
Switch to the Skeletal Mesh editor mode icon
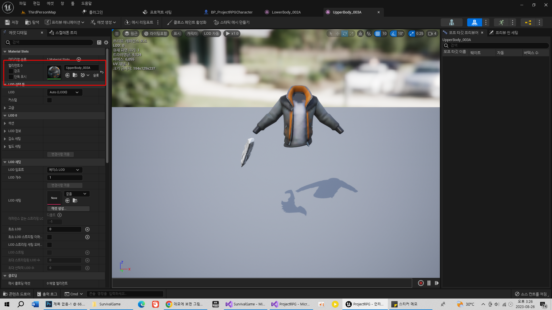point(474,22)
